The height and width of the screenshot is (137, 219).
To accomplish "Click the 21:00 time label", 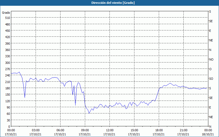I will tap(183, 130).
